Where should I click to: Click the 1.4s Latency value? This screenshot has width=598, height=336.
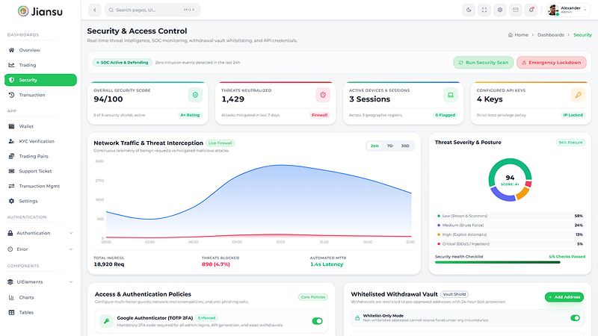point(327,264)
